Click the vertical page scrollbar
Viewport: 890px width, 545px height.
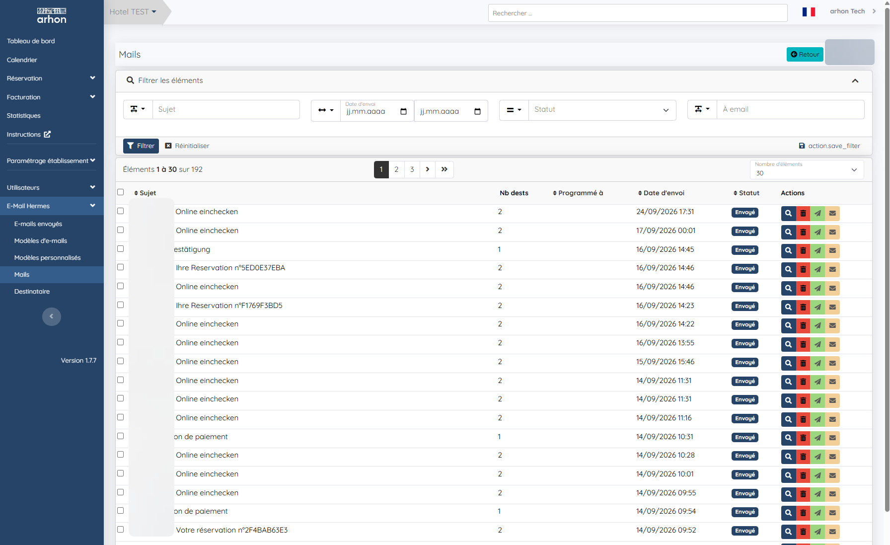[887, 258]
